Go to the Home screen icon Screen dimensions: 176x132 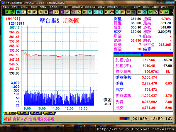coord(18,12)
